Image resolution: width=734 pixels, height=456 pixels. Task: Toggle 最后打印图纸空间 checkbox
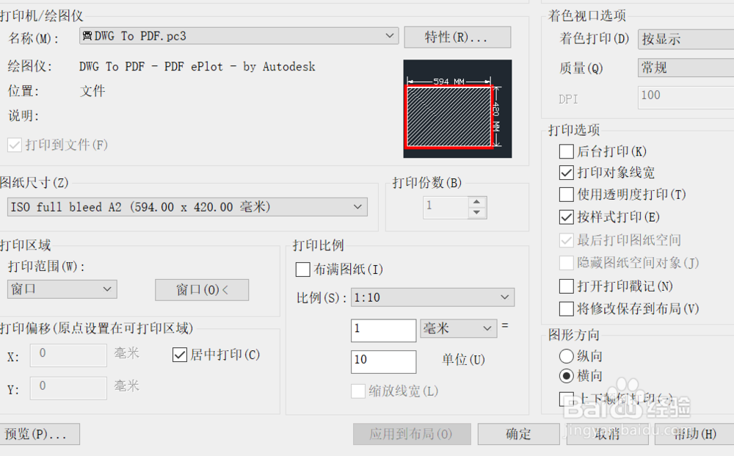tap(567, 240)
